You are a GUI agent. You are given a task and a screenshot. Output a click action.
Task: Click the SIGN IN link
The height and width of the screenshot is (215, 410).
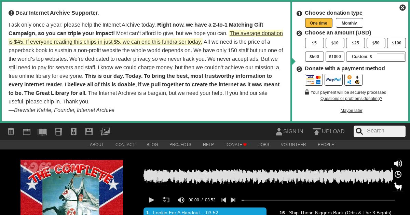coord(293,131)
